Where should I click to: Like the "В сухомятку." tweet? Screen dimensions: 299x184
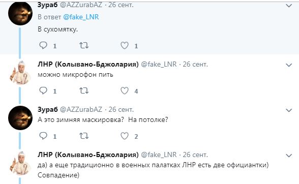click(125, 45)
